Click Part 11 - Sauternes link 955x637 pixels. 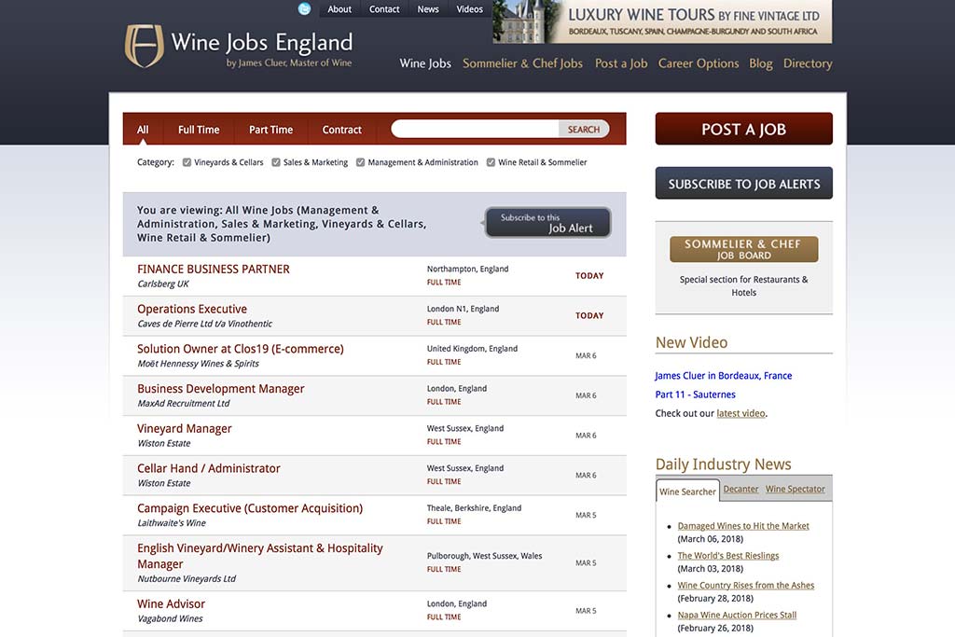coord(695,395)
